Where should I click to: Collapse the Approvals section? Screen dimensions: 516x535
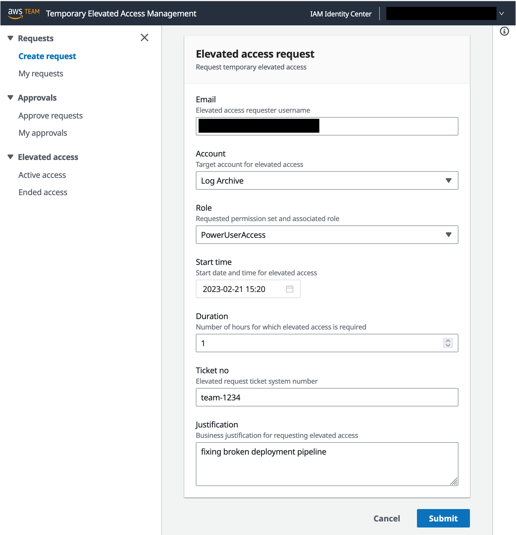10,97
